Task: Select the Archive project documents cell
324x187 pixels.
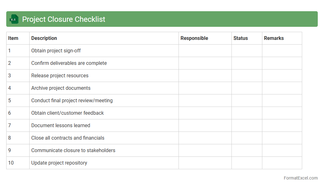Action: (61, 88)
